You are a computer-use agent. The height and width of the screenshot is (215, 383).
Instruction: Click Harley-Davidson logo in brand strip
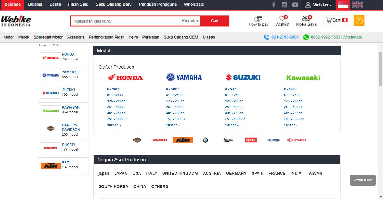[137, 140]
